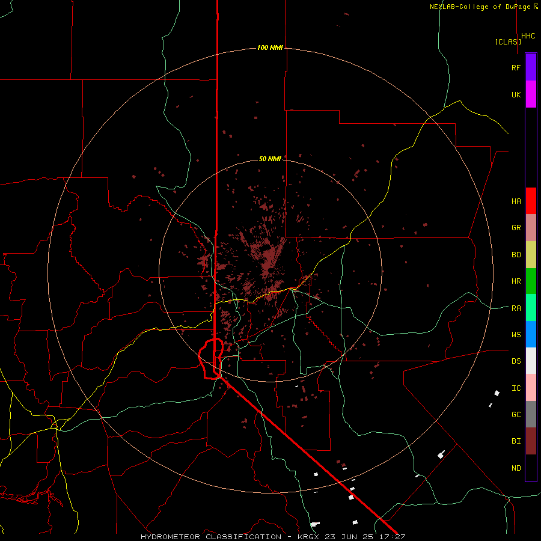The image size is (541, 541).
Task: Select the GC gray legend swatch
Action: pyautogui.click(x=531, y=414)
